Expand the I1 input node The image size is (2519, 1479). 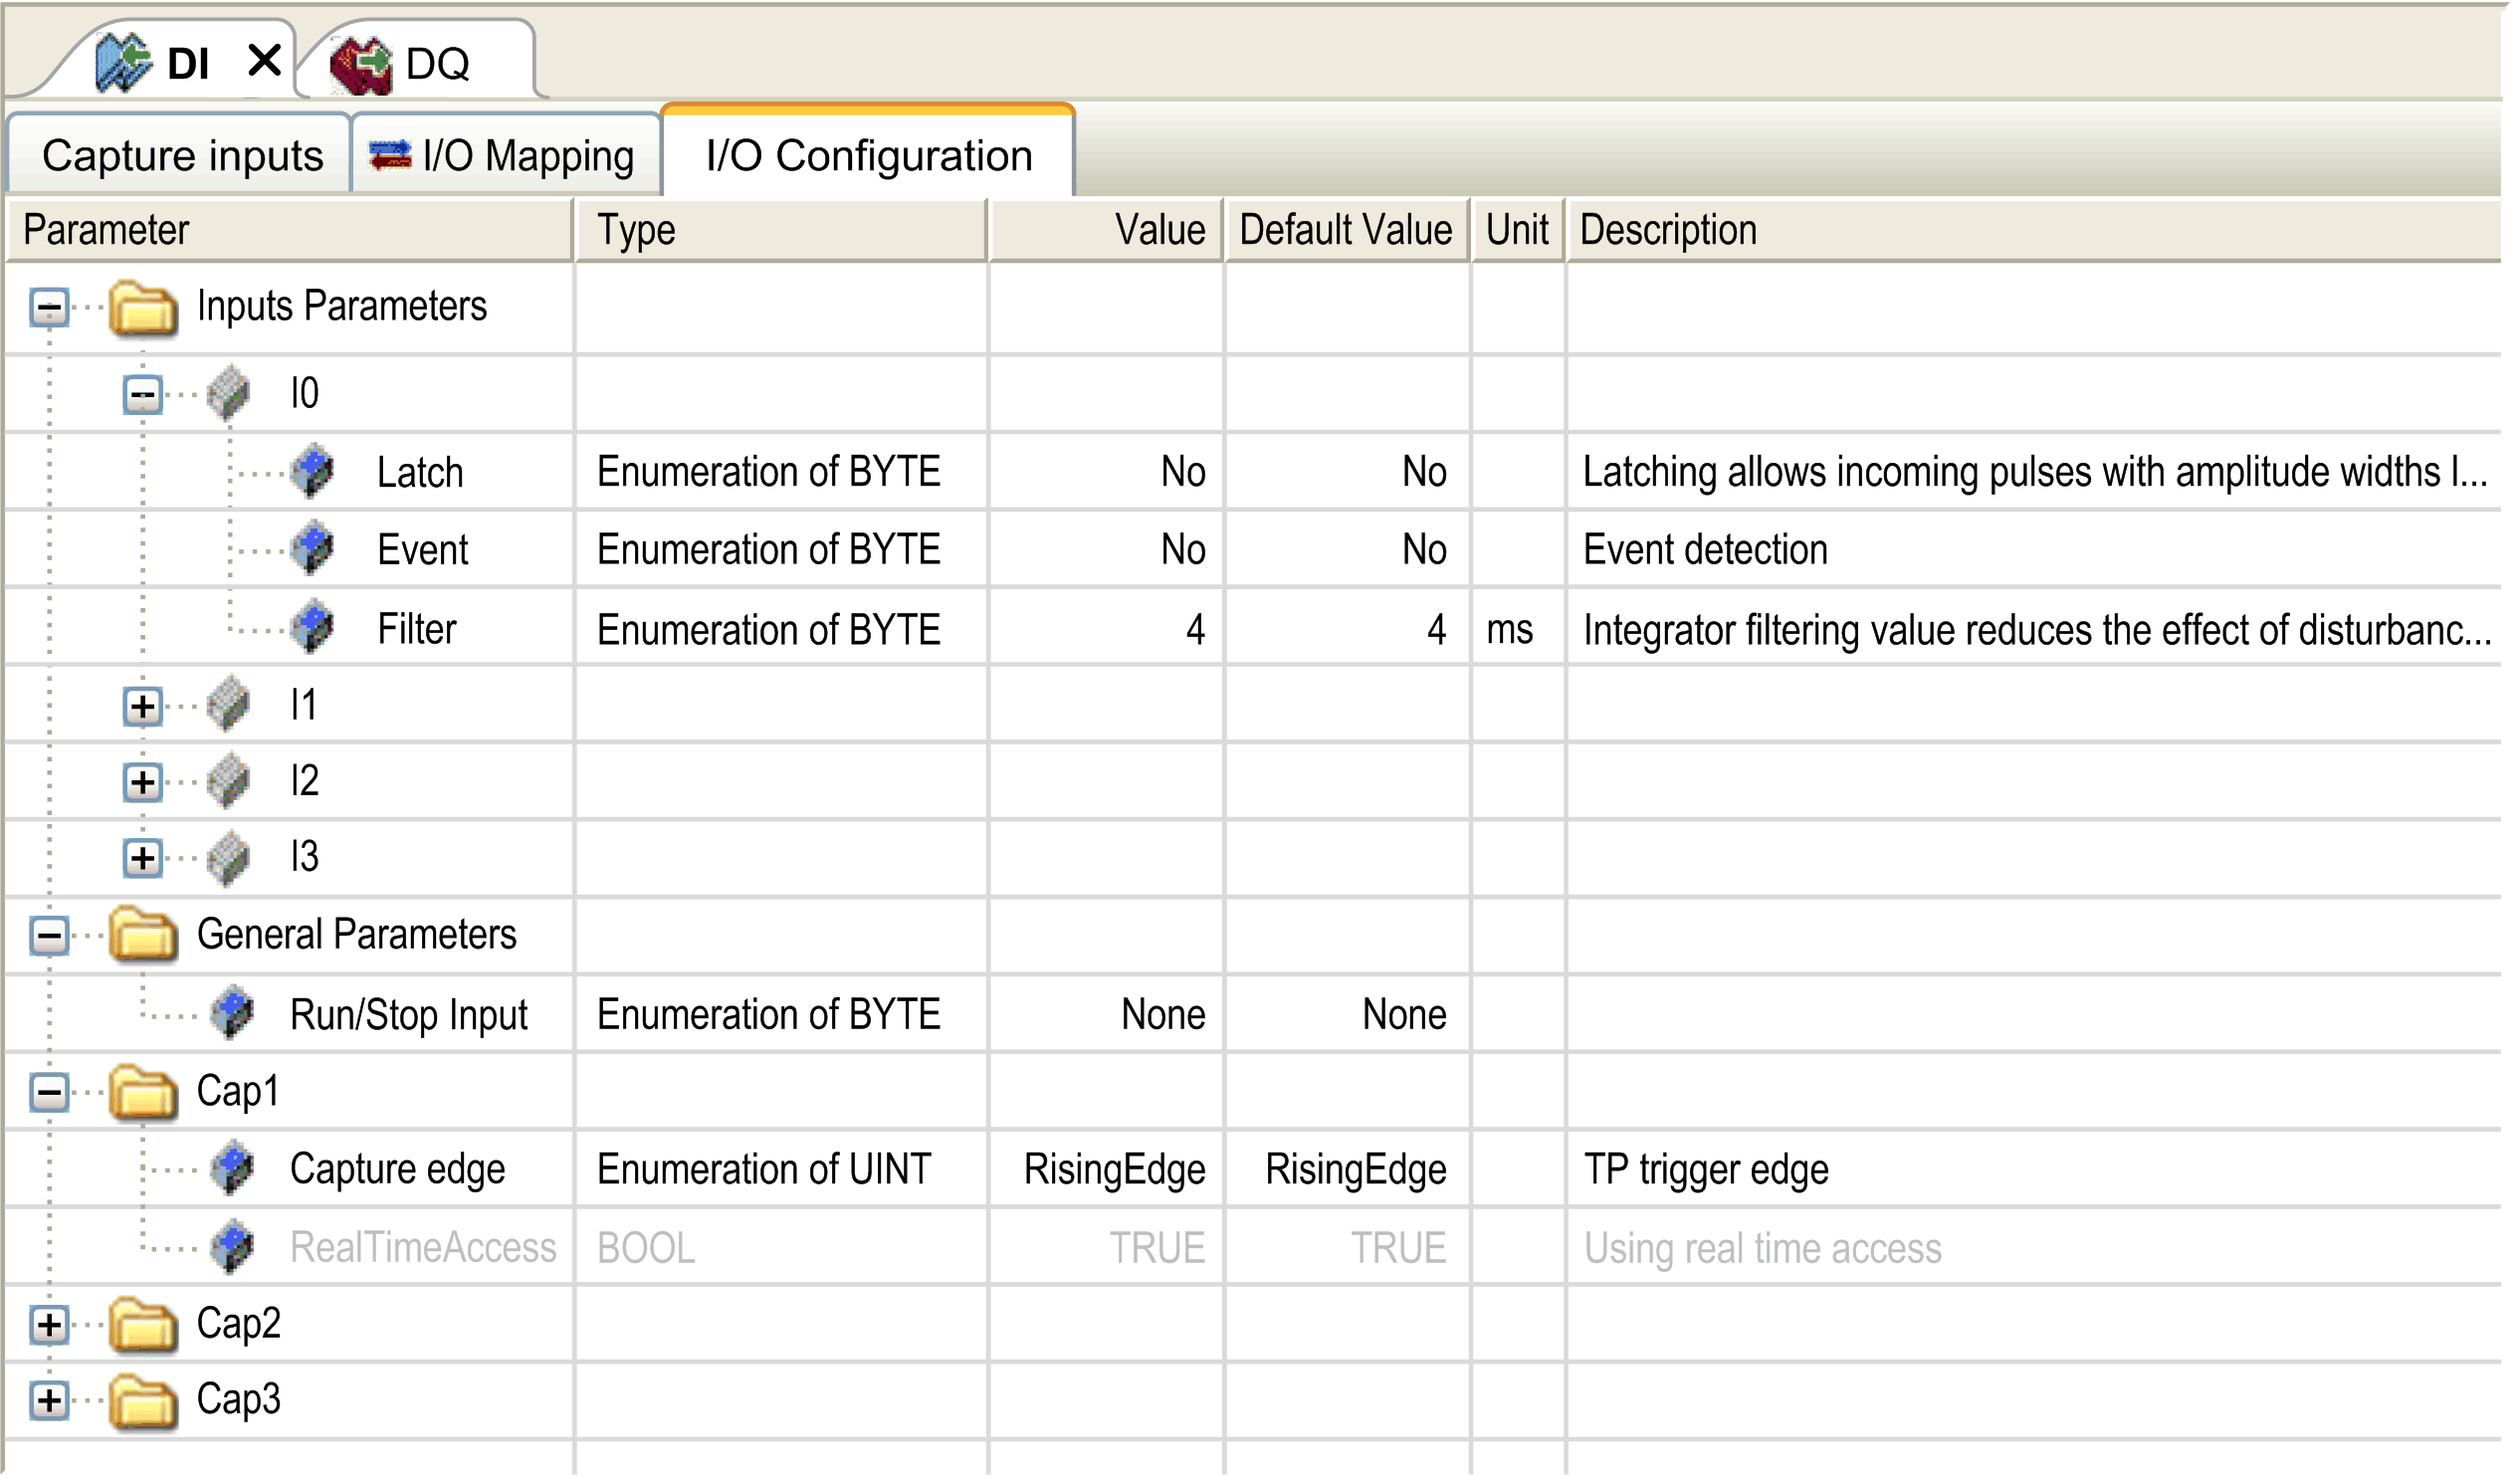point(143,708)
